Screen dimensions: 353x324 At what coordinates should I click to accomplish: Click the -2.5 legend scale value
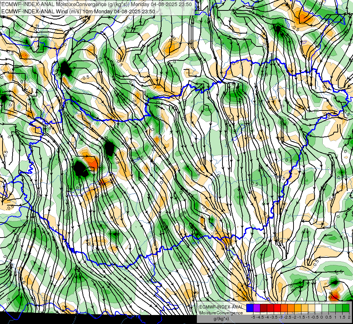[x=287, y=317]
